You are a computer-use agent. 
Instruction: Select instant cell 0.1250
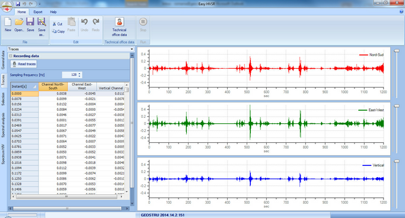coord(24,178)
